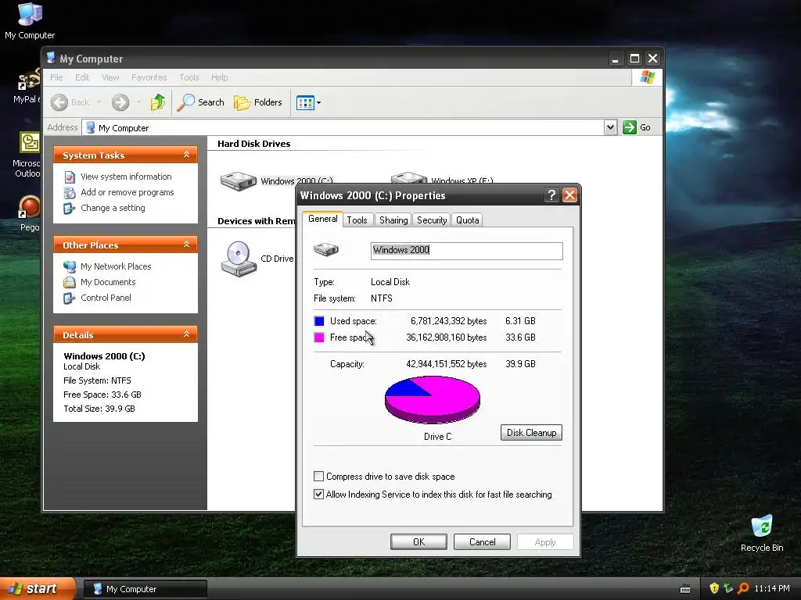Go up one folder level
The height and width of the screenshot is (600, 801).
point(158,102)
